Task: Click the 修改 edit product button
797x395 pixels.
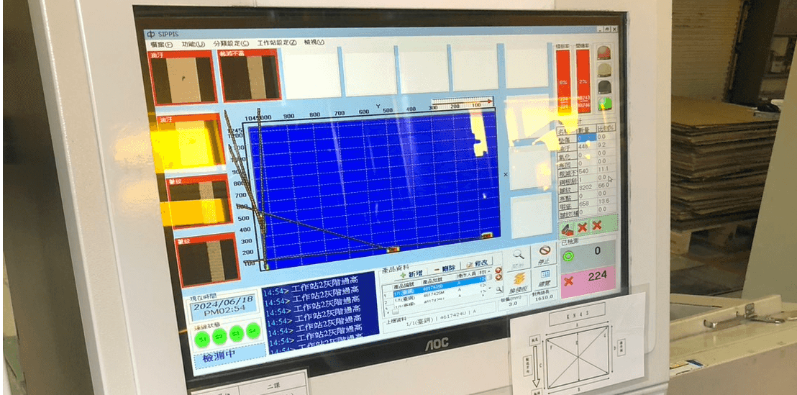Action: (x=477, y=264)
